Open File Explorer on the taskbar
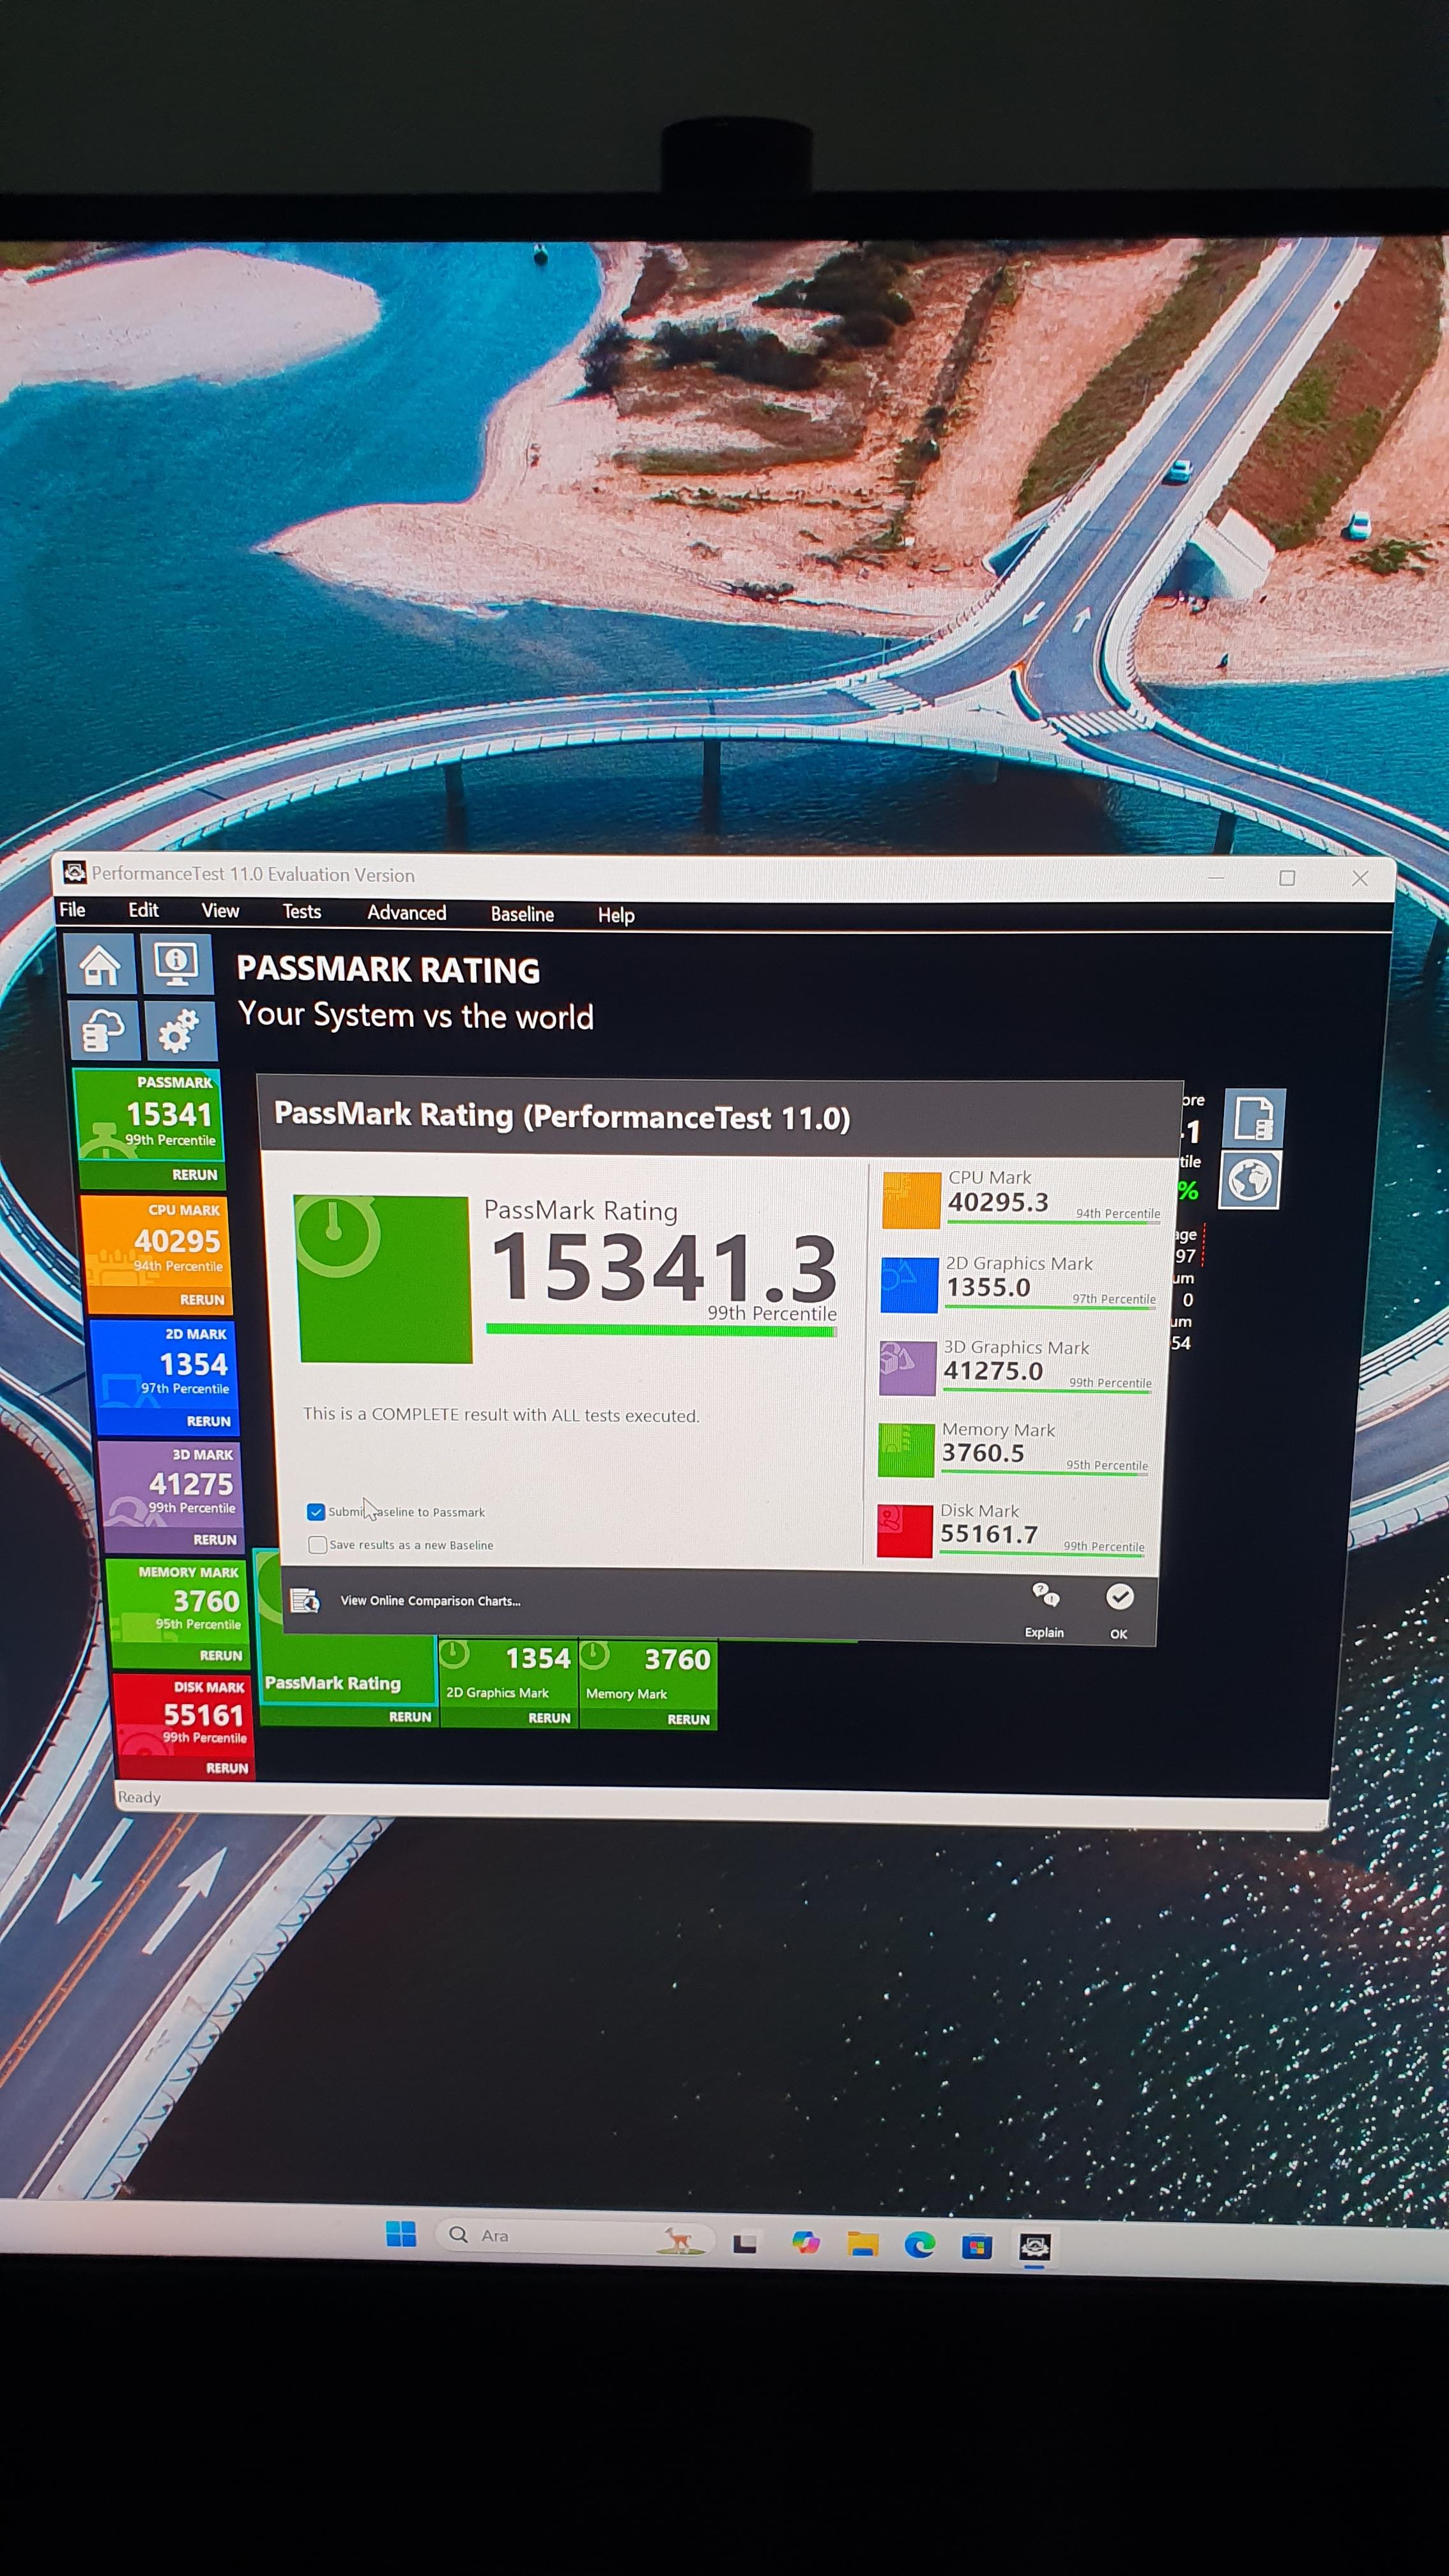Screen dimensions: 1449x2576 point(863,2244)
